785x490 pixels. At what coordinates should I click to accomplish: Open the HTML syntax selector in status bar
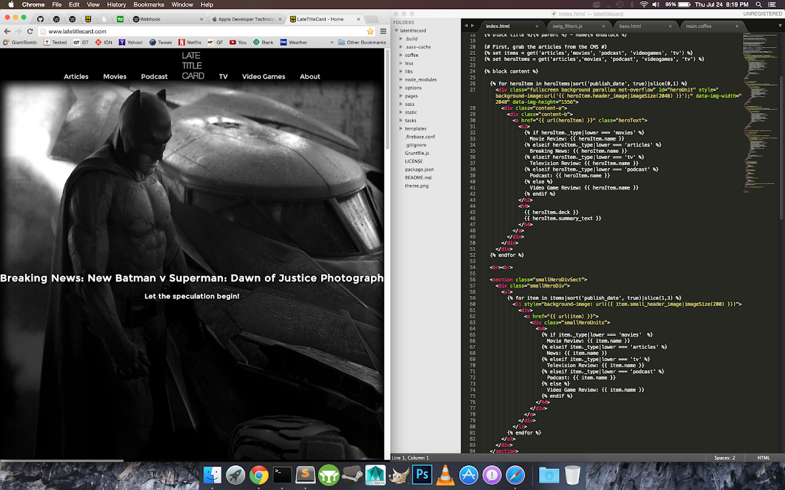pos(763,458)
